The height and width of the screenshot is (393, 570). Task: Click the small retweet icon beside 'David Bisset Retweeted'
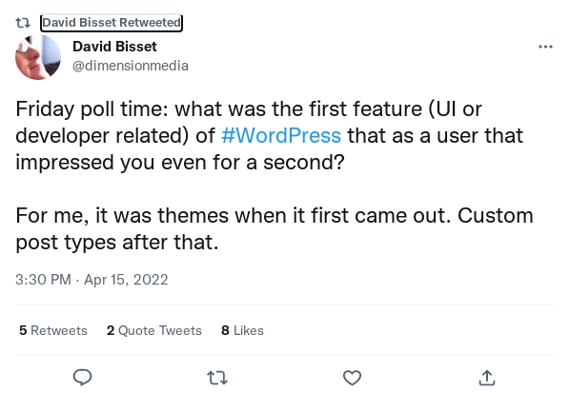click(23, 23)
